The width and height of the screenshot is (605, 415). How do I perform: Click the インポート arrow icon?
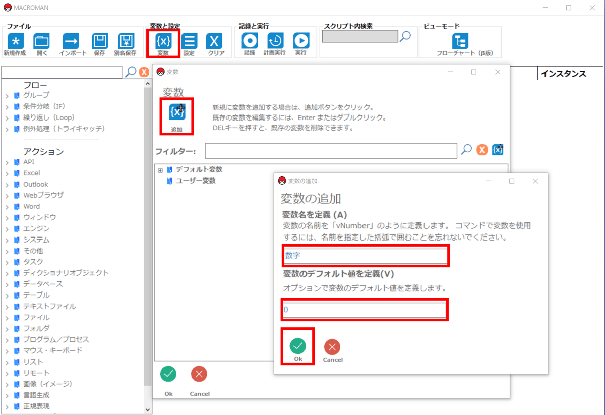pos(71,41)
